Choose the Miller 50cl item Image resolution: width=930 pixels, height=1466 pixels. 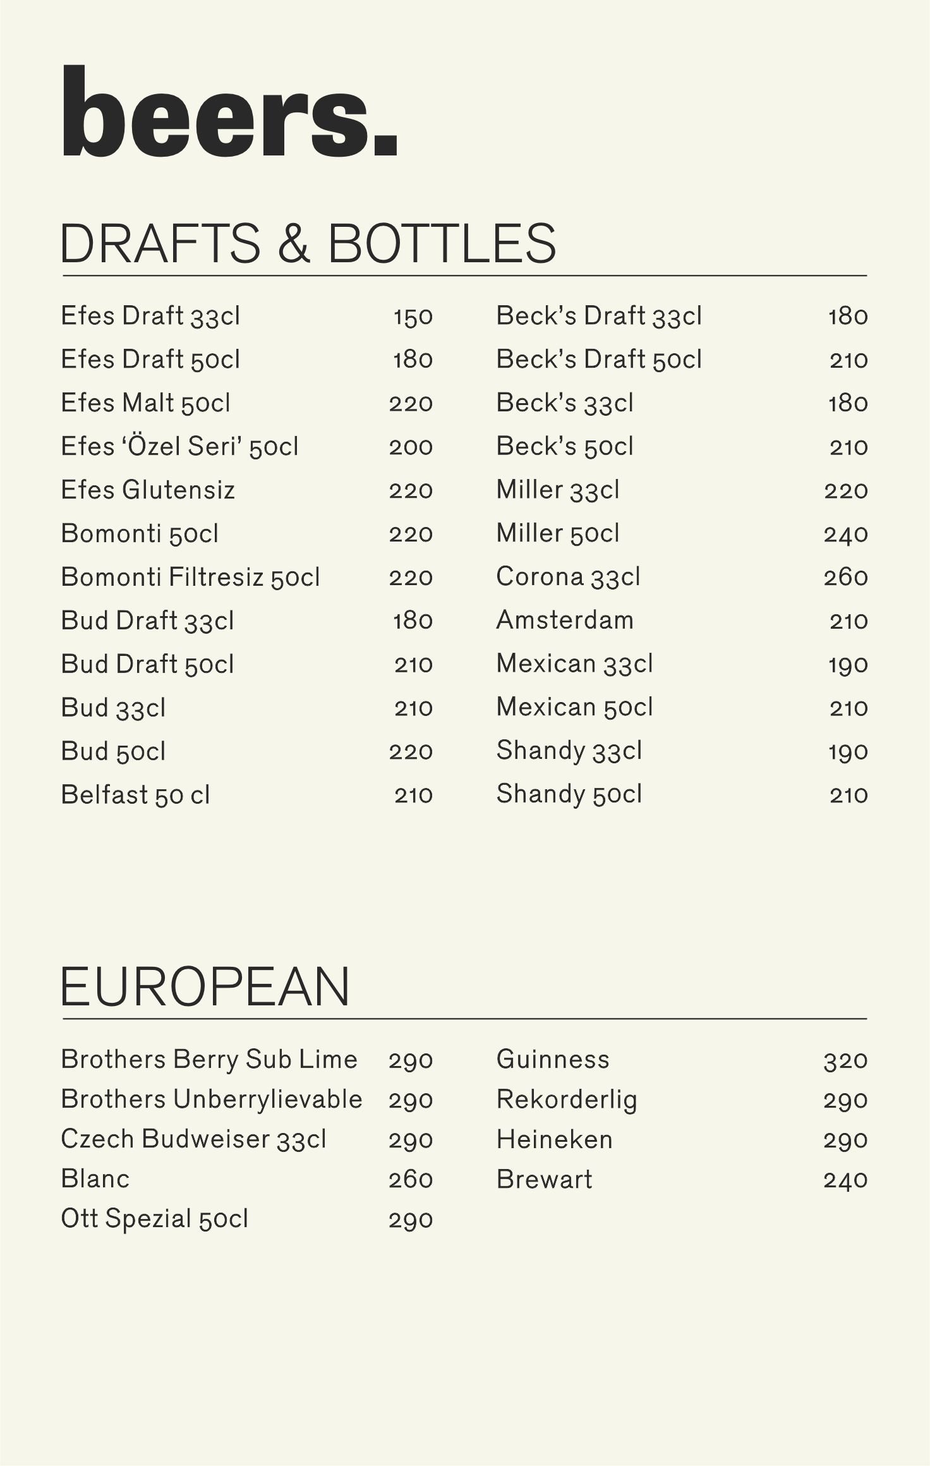(x=557, y=534)
